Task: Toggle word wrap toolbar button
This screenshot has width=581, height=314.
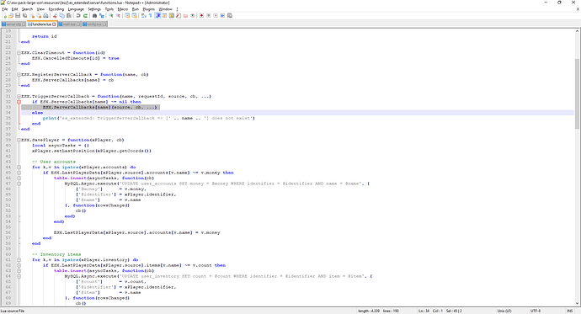Action: [x=143, y=15]
